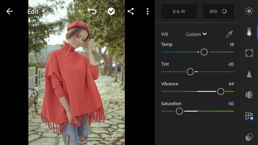Select the Temp value 18
Viewport: 258px width, 145px height.
coord(232,44)
